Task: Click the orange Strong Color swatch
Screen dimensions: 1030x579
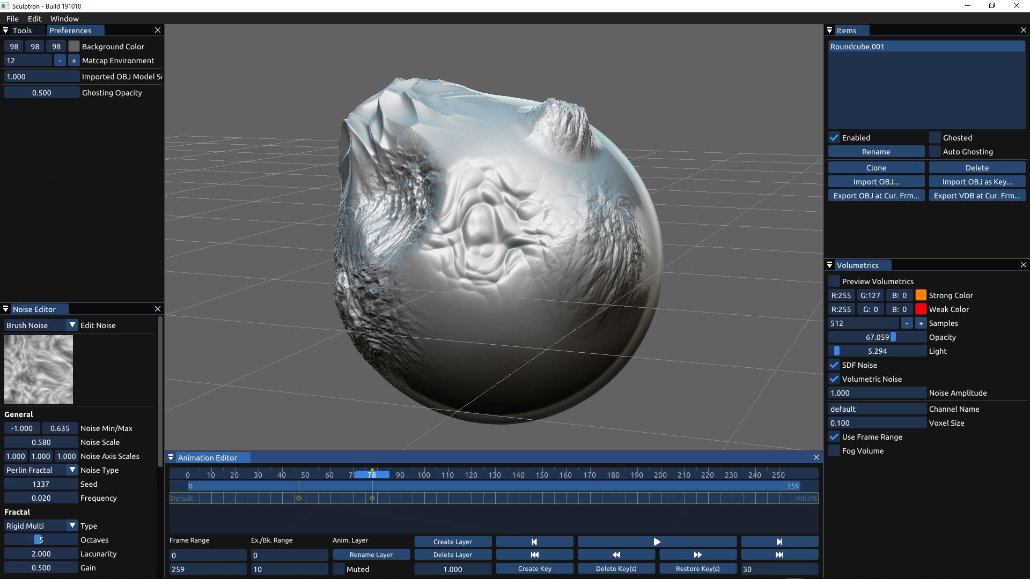Action: 921,295
